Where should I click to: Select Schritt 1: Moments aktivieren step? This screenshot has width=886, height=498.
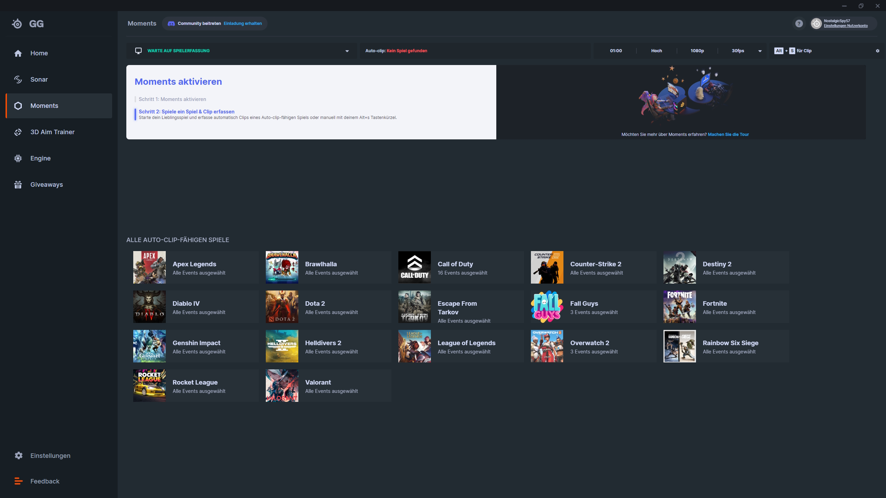(x=172, y=99)
